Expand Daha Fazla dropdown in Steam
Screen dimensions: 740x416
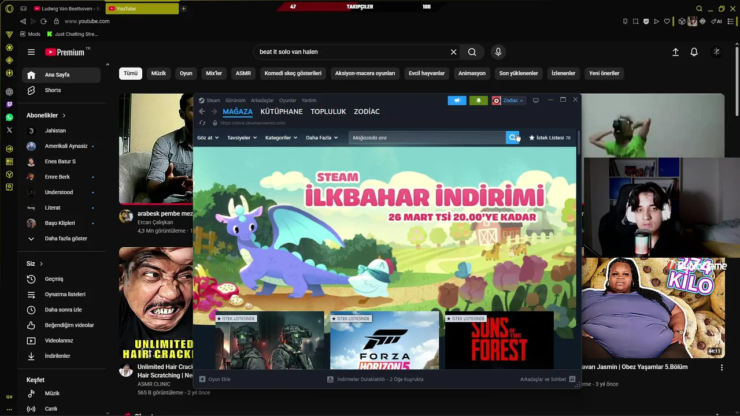coord(321,138)
